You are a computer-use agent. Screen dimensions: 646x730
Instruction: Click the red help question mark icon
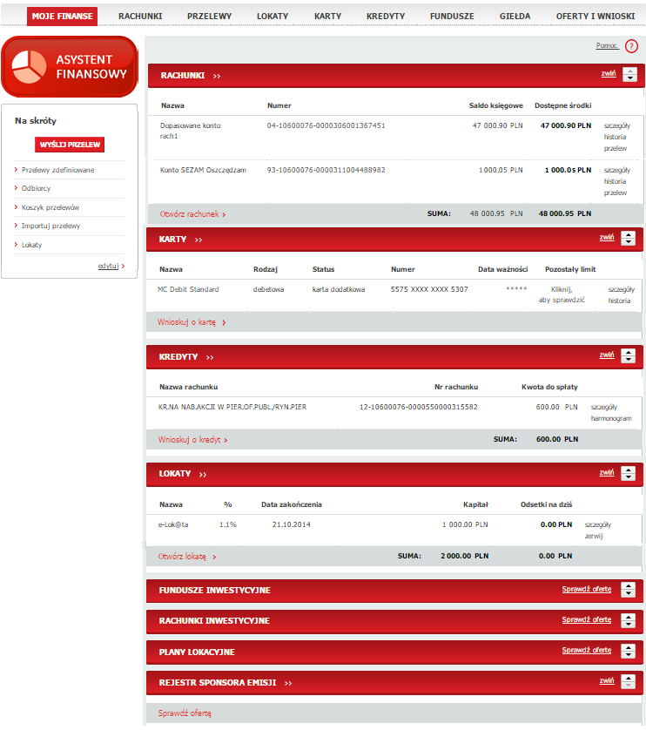[x=631, y=46]
